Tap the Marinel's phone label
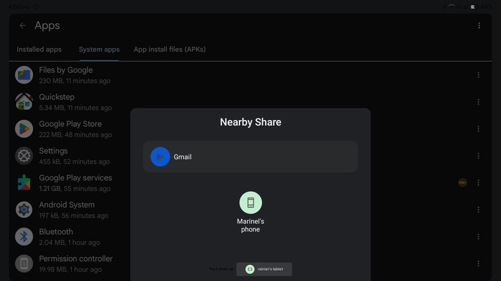The image size is (501, 281). coord(251,225)
